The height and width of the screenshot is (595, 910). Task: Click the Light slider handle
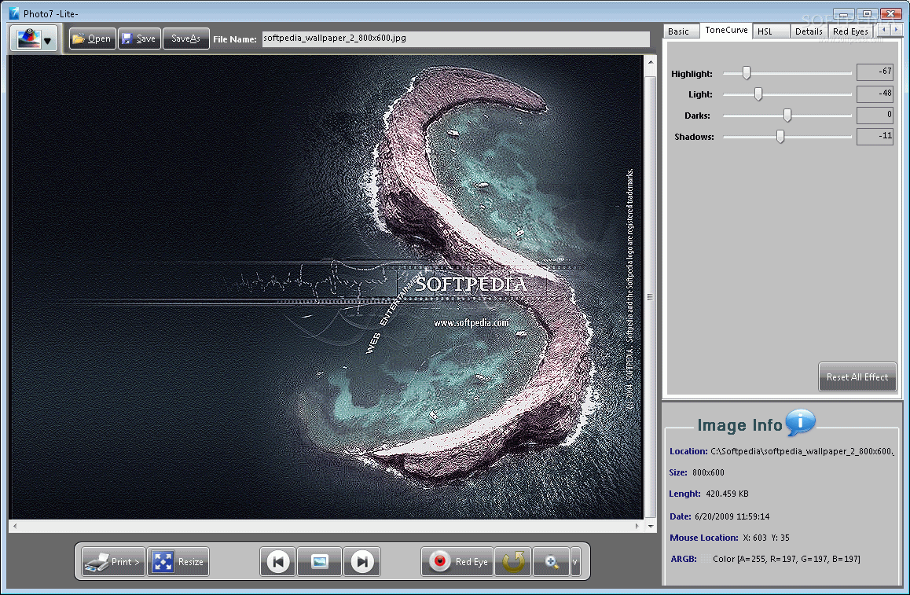[758, 94]
